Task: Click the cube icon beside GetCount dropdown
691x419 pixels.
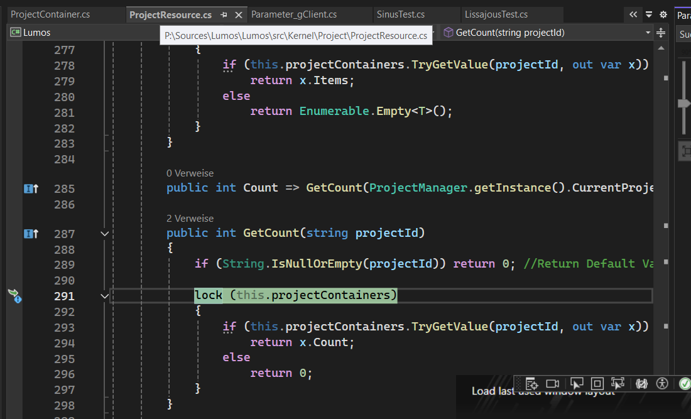Action: click(448, 32)
